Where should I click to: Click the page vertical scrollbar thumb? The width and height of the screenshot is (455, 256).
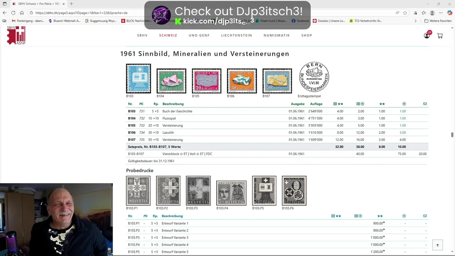pyautogui.click(x=452, y=134)
